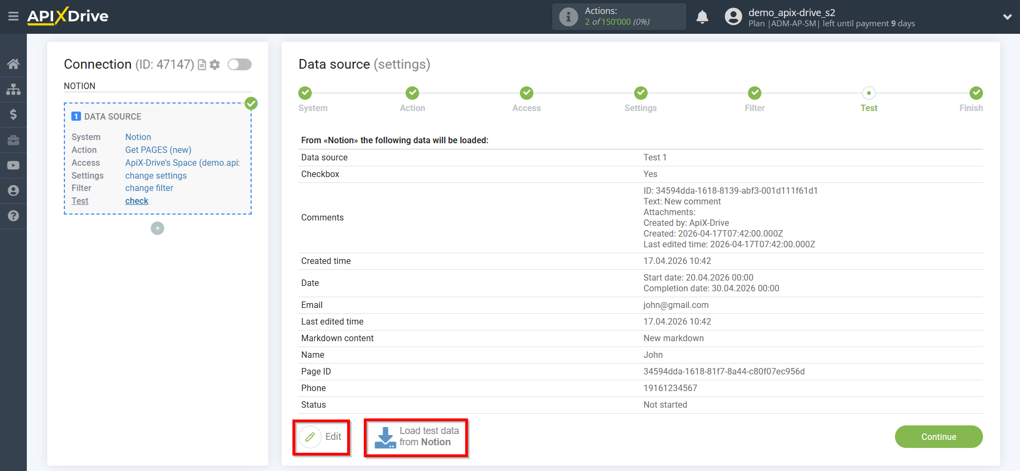Open the briefcase services icon
This screenshot has height=471, width=1020.
(13, 140)
